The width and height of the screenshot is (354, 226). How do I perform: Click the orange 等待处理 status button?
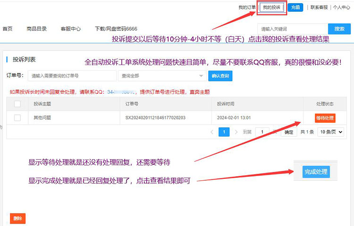pyautogui.click(x=325, y=118)
